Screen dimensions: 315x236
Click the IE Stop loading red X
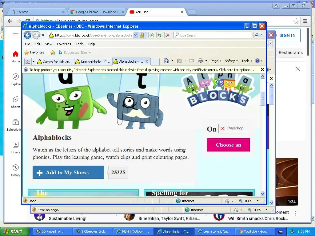pos(168,35)
